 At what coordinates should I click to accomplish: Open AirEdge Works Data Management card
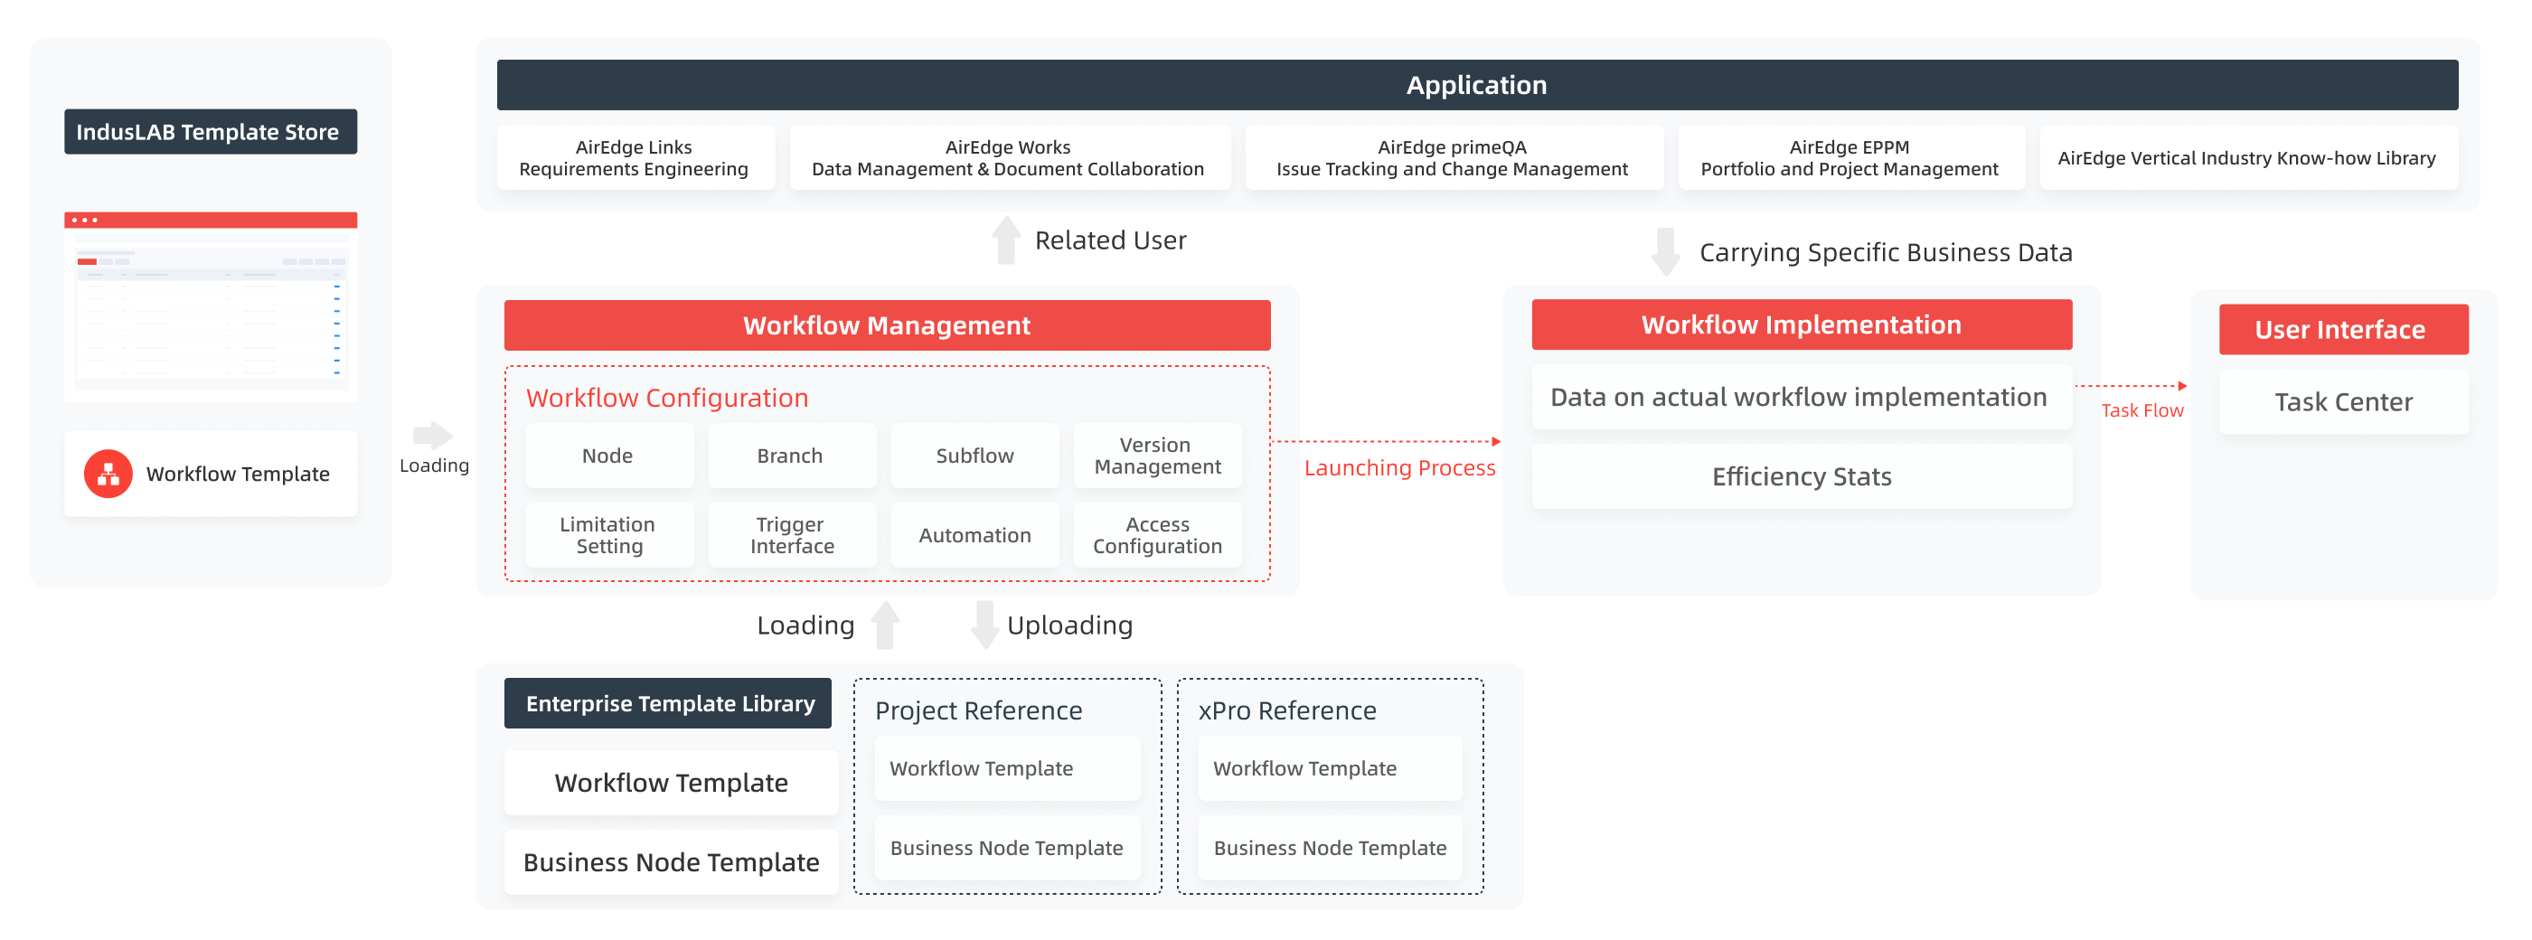(x=1009, y=157)
